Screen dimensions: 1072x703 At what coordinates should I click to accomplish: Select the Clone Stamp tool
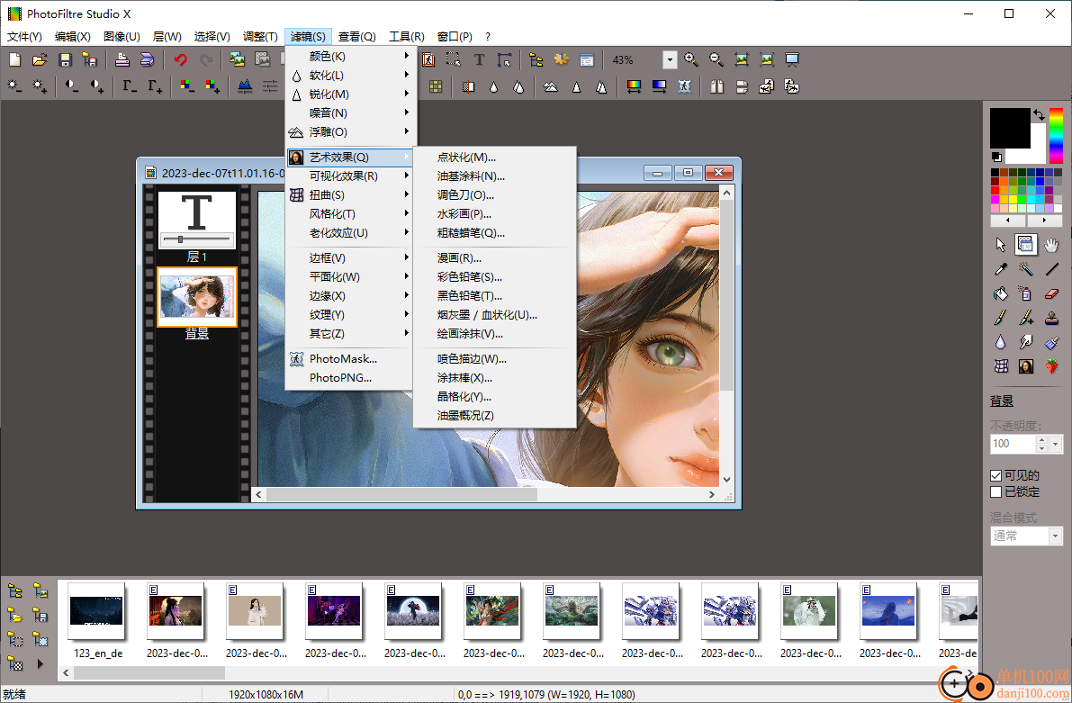[x=1051, y=318]
